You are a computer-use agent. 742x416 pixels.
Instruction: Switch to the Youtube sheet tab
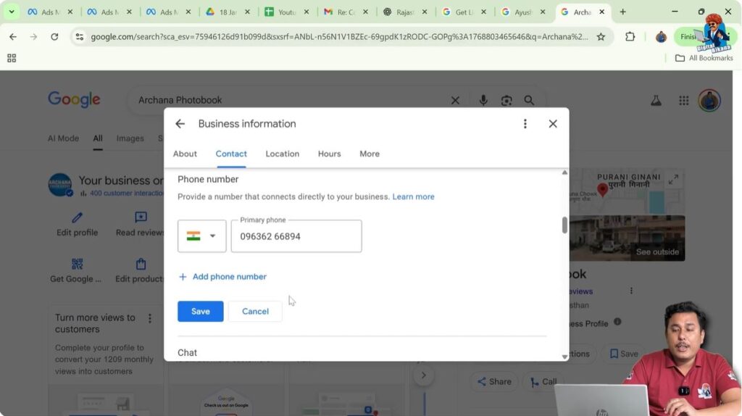tap(287, 12)
